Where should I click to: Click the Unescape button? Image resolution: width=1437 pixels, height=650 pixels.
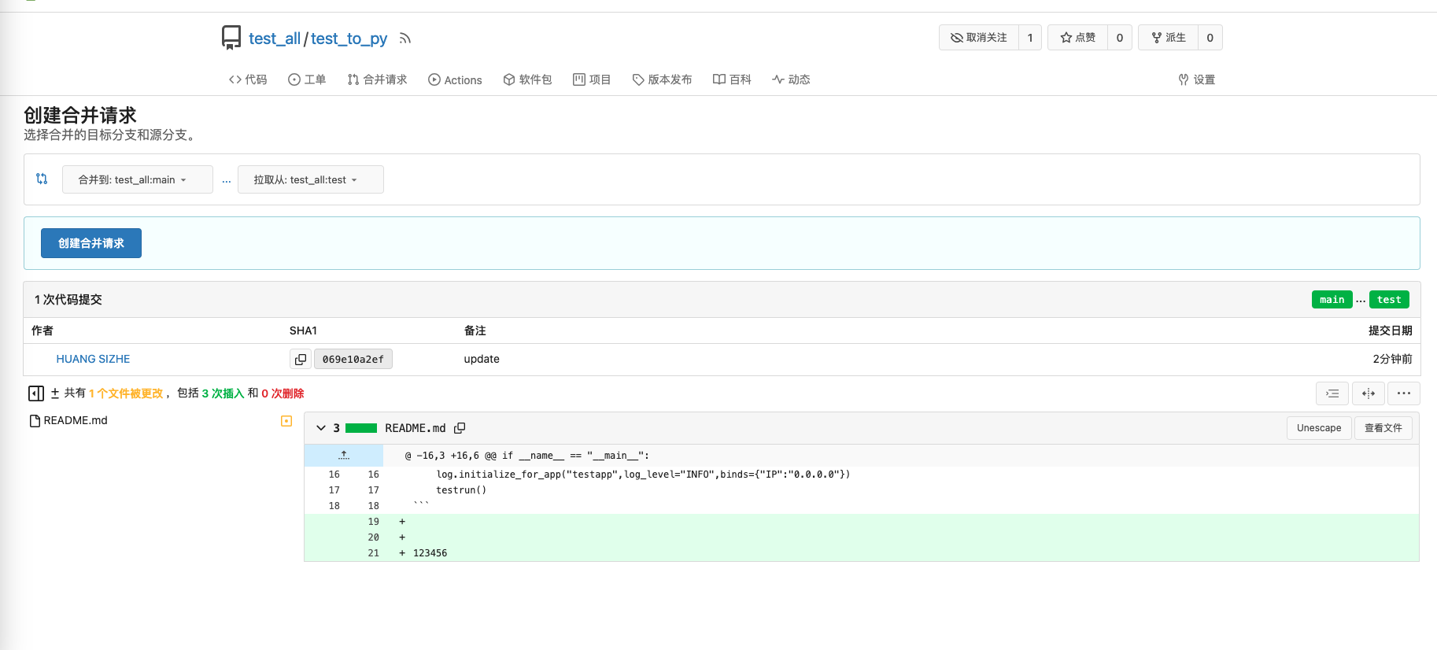point(1319,428)
